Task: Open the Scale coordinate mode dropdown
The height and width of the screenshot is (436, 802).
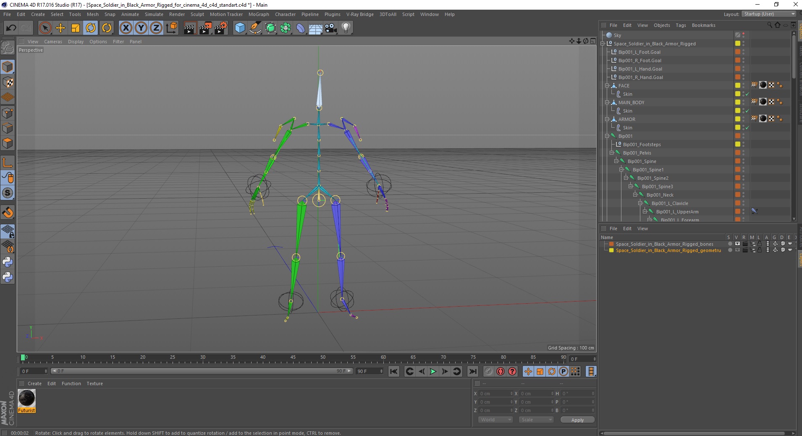Action: pyautogui.click(x=536, y=420)
